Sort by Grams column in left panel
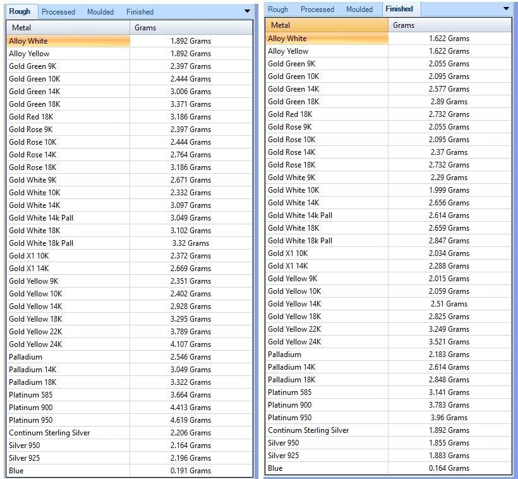The width and height of the screenshot is (518, 479). click(x=191, y=27)
